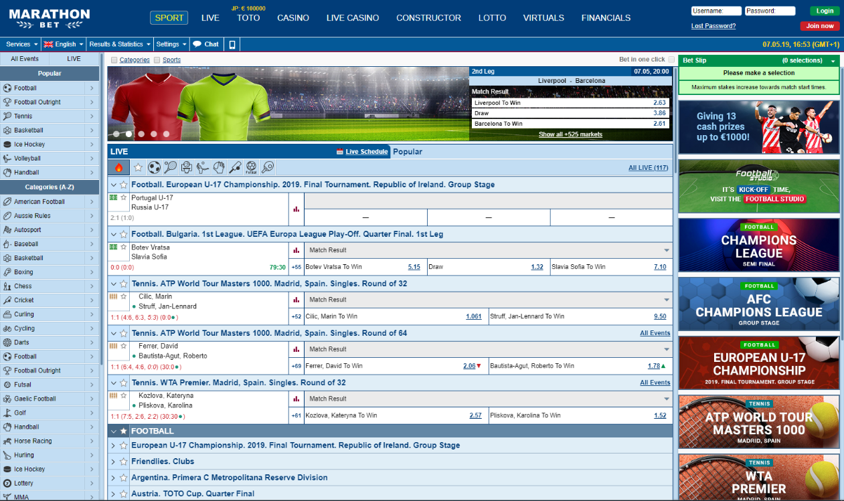Image resolution: width=844 pixels, height=501 pixels.
Task: Open the CASINO top navigation item
Action: click(x=293, y=18)
